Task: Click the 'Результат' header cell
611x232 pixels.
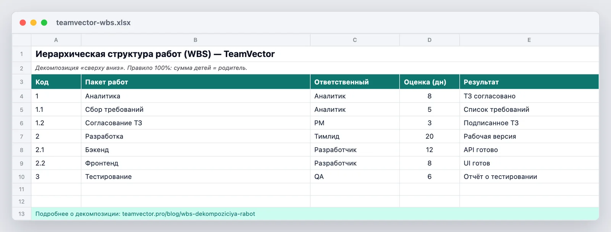Action: 529,82
